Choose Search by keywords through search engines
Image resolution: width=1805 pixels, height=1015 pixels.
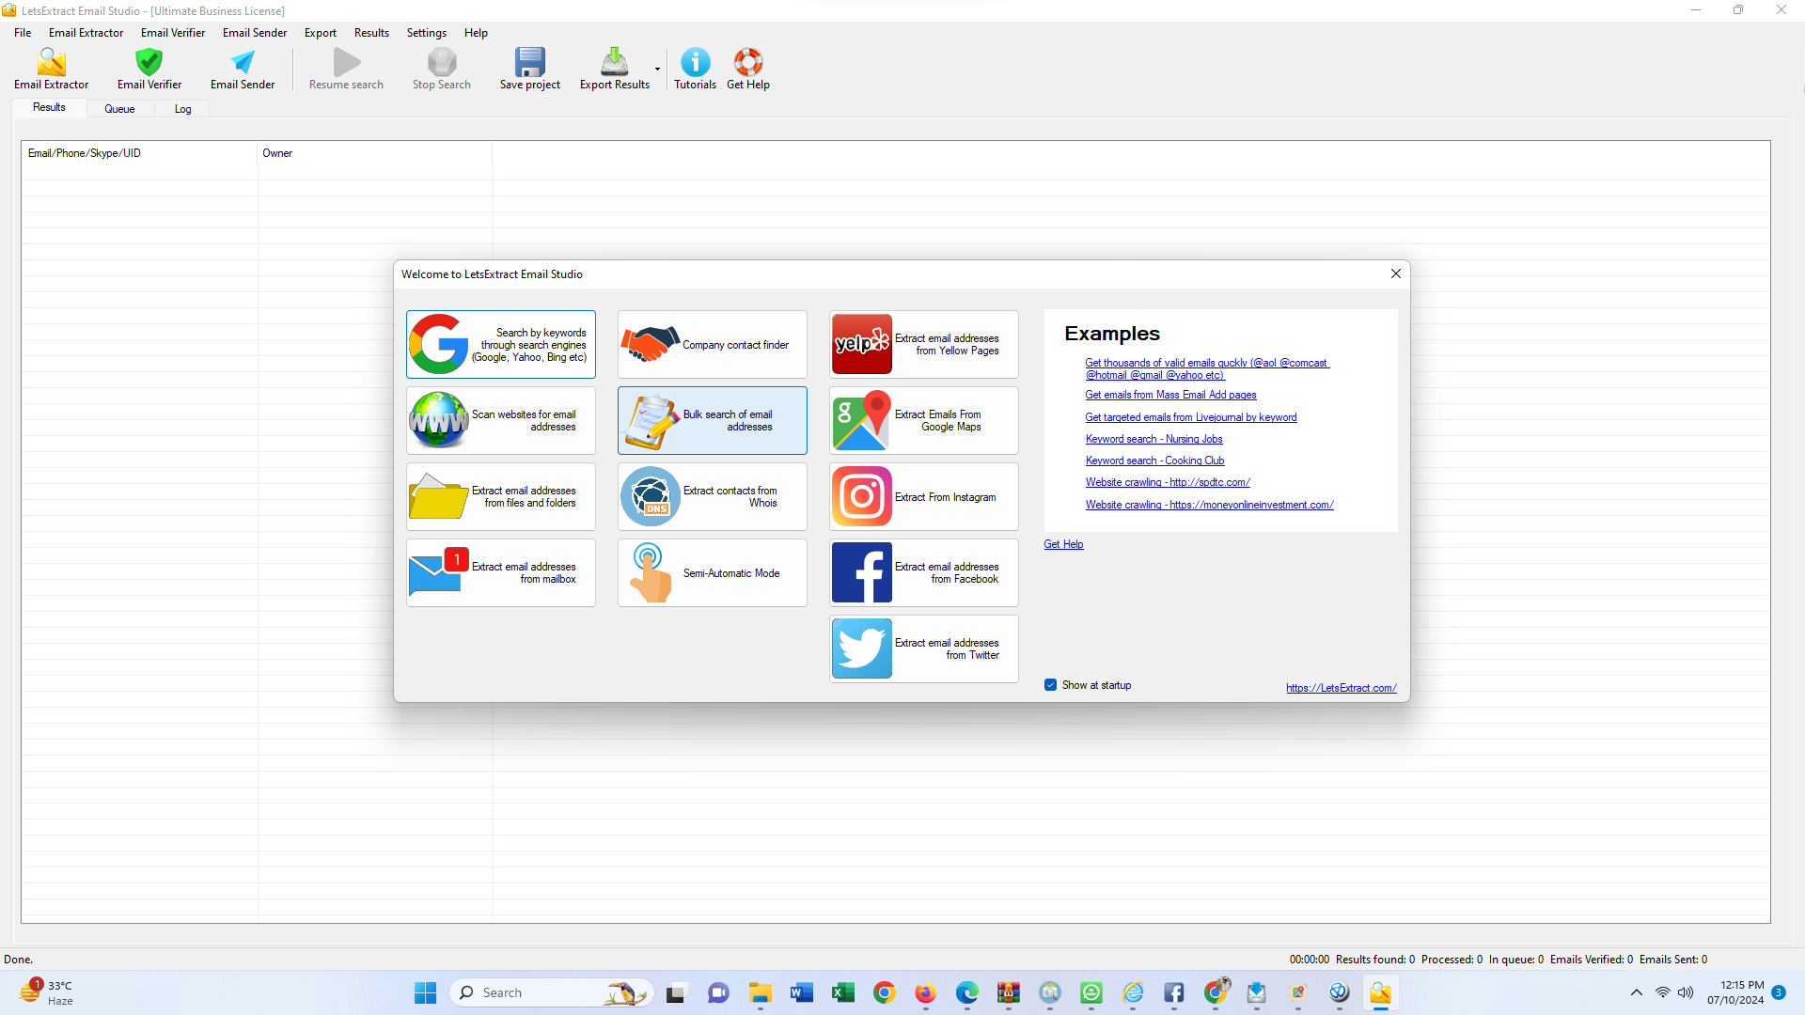500,344
